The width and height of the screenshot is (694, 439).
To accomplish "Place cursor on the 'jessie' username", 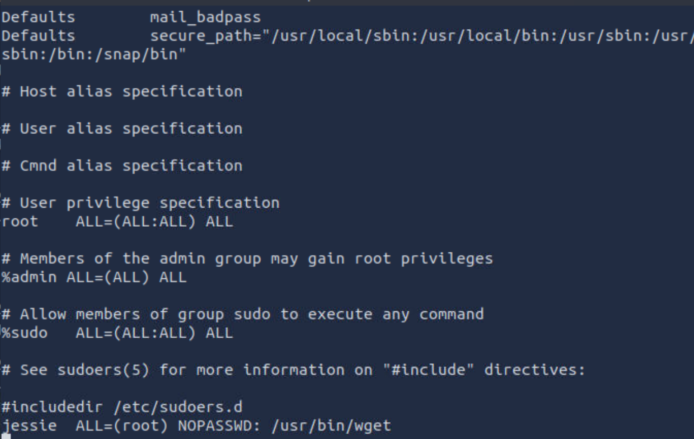I will [29, 426].
